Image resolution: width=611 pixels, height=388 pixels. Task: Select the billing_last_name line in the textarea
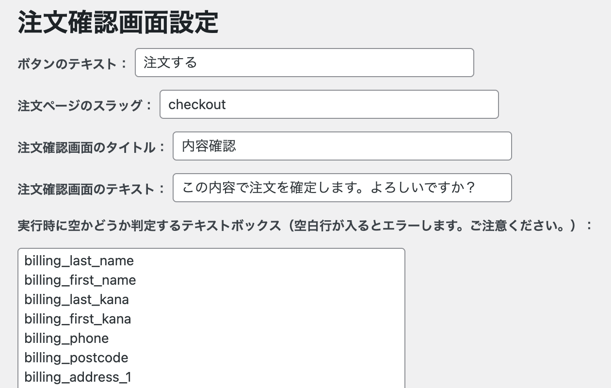[x=79, y=260]
